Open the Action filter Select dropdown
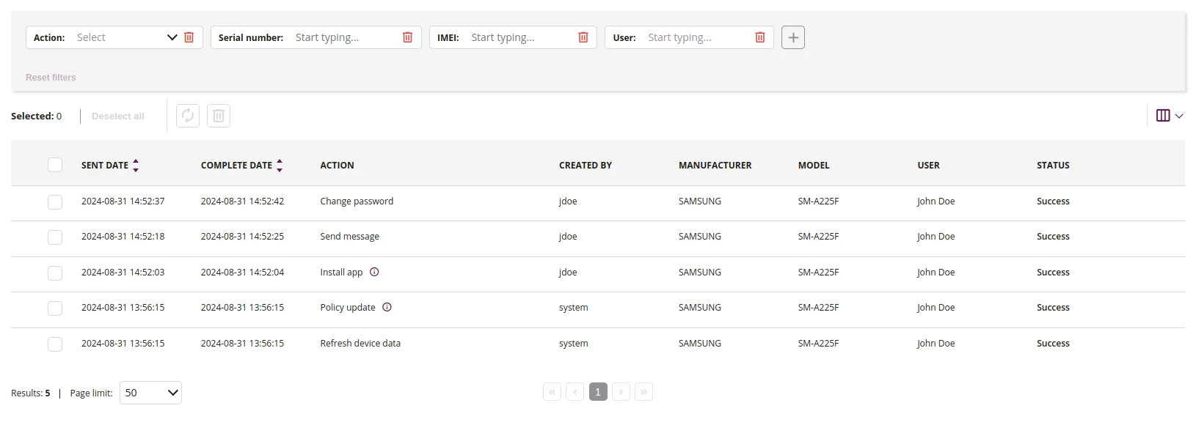This screenshot has height=422, width=1196. tap(126, 37)
